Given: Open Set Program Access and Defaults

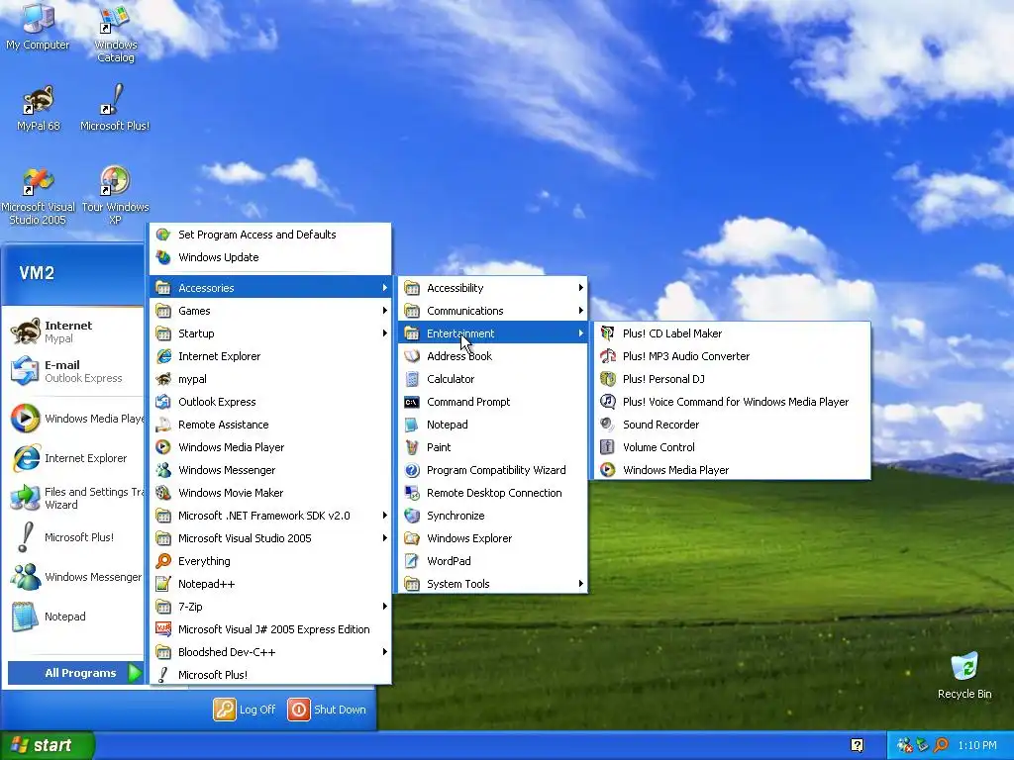Looking at the screenshot, I should (270, 235).
